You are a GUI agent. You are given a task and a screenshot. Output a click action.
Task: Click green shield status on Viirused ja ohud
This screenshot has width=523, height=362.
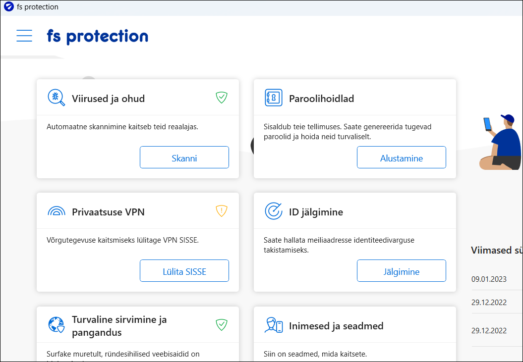pos(221,98)
